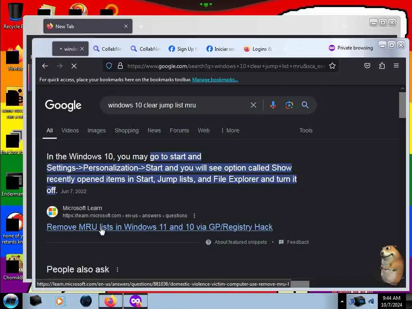Expand the More search filters menu
412x309 pixels.
[x=230, y=131]
